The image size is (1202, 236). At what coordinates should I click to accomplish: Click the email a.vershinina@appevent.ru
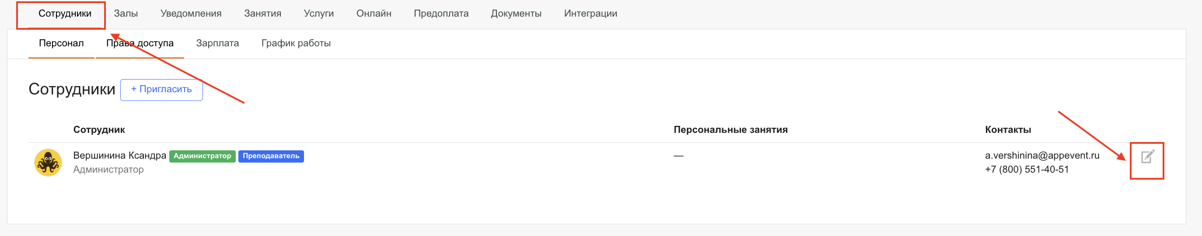tap(1042, 155)
